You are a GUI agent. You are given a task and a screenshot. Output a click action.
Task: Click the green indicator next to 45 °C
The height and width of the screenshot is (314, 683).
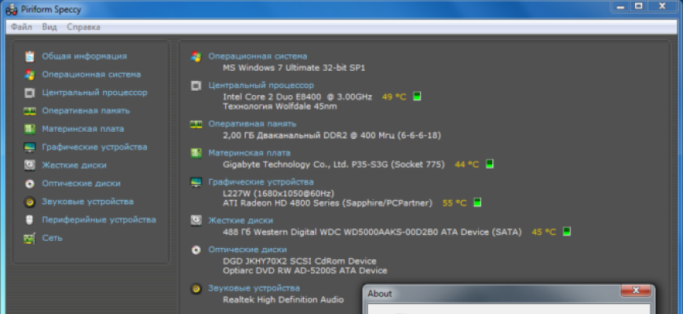coord(567,232)
